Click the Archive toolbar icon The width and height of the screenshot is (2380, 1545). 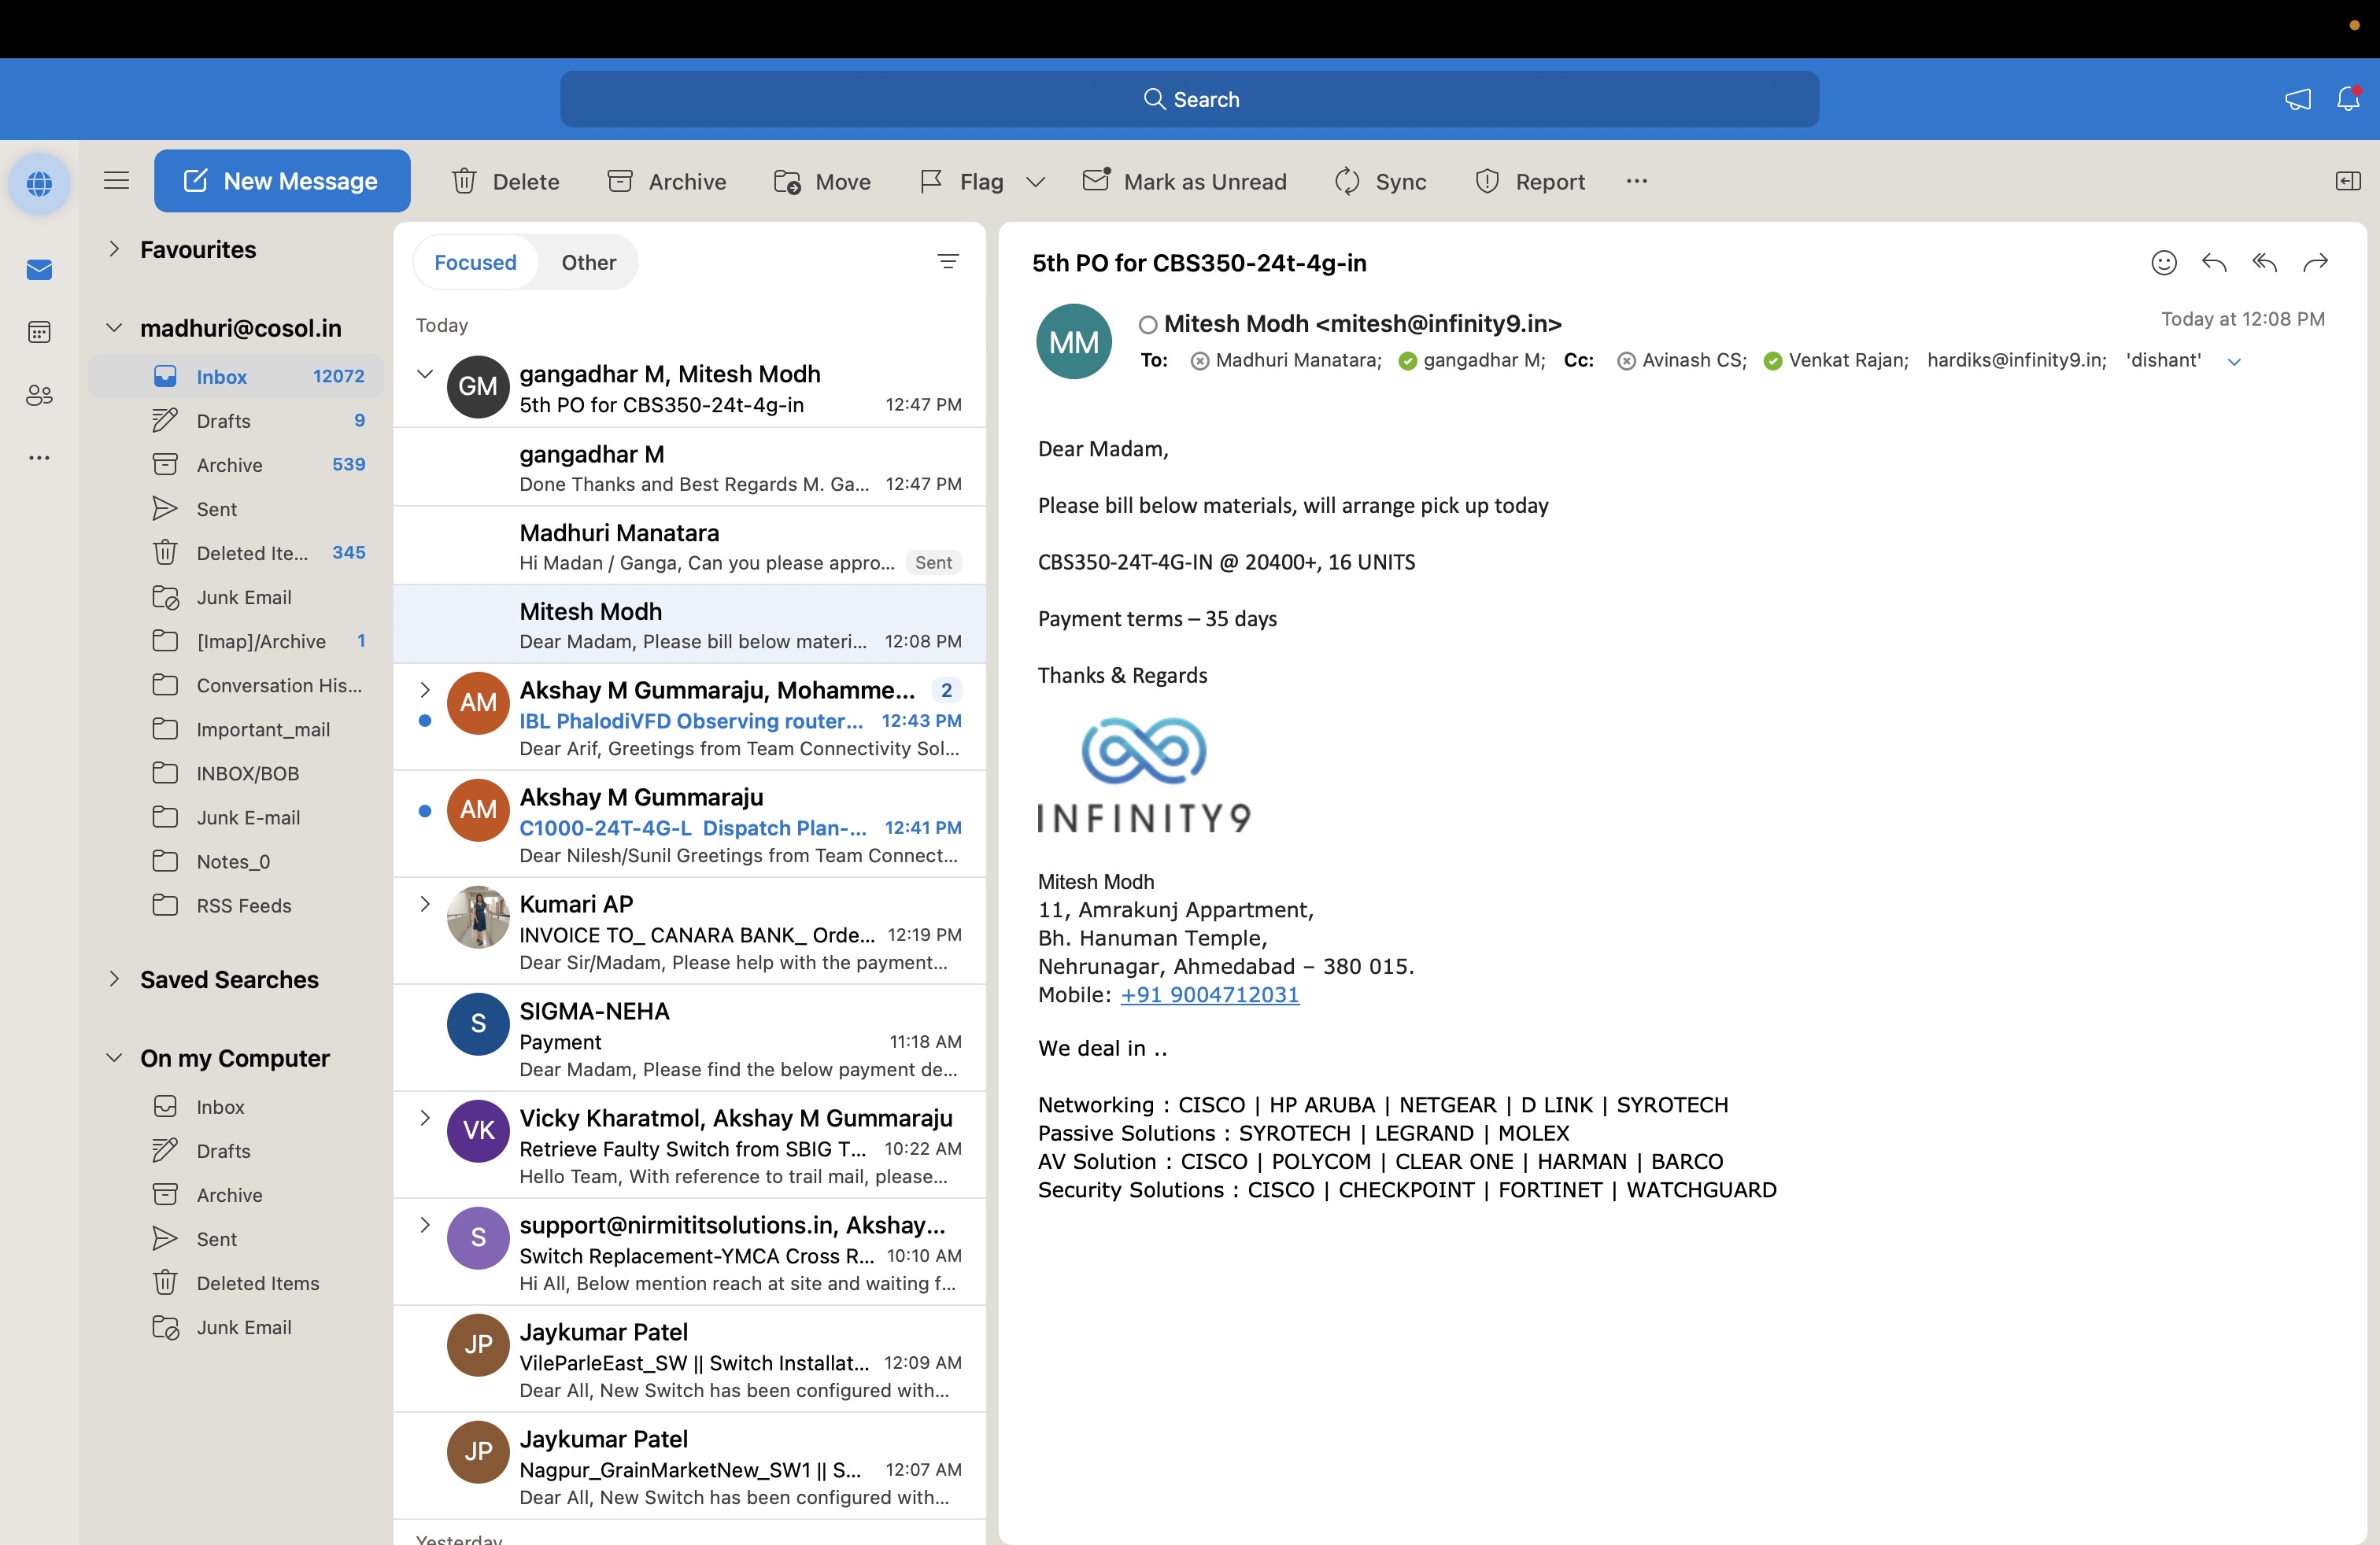coord(620,181)
